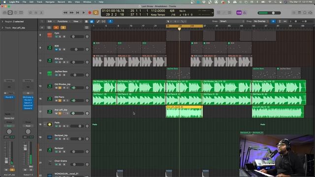The image size is (315, 177).
Task: Adjust the master volume slider
Action: point(269,13)
